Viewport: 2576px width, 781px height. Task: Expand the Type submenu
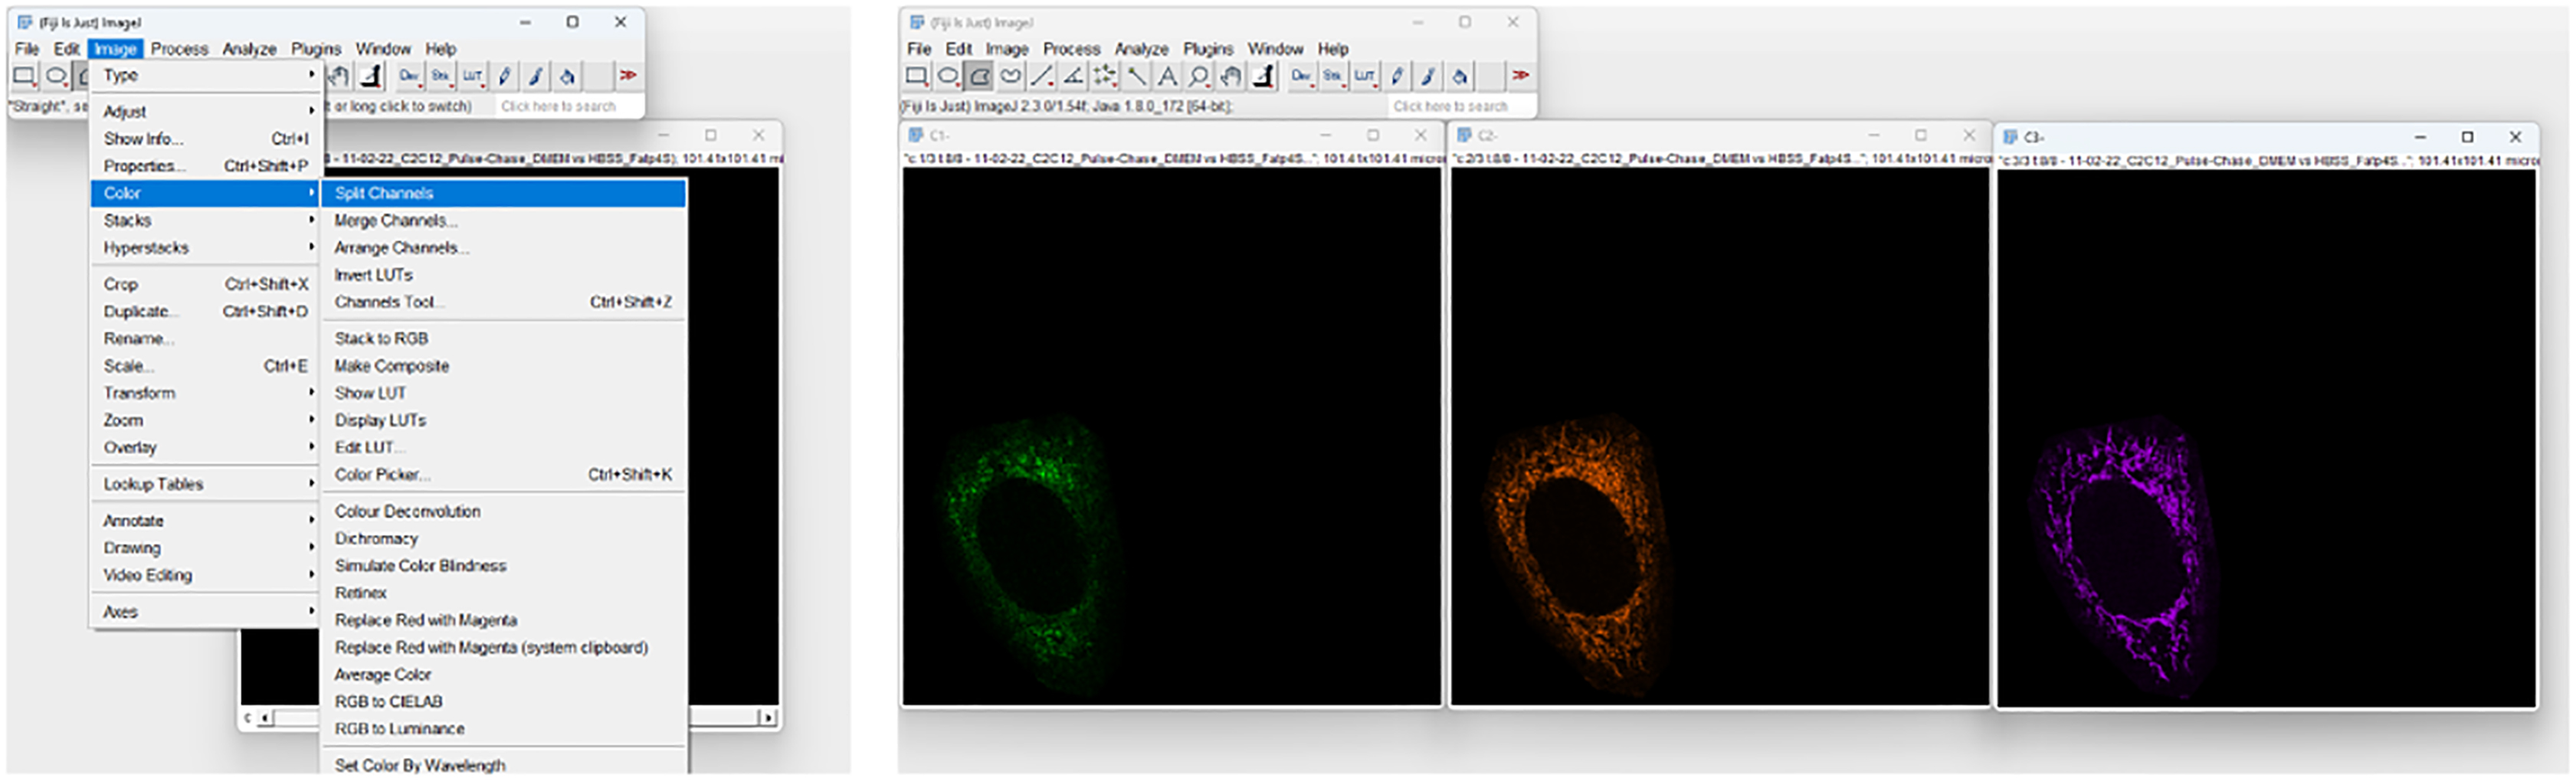150,75
